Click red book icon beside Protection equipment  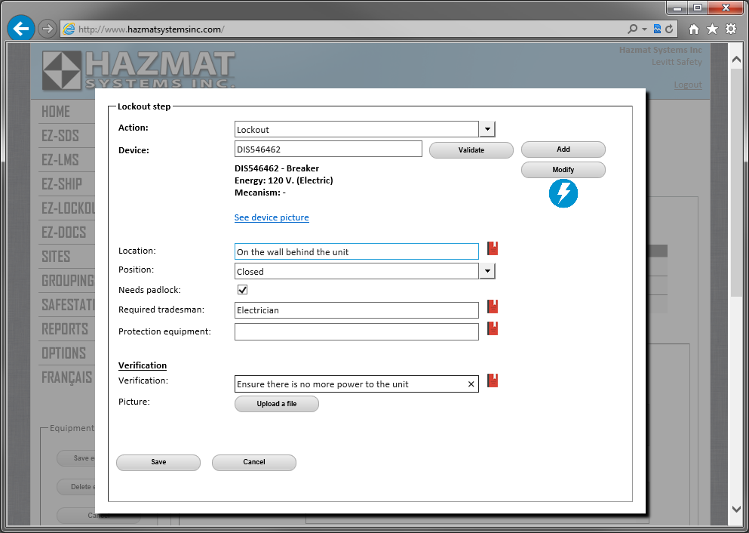pos(493,328)
